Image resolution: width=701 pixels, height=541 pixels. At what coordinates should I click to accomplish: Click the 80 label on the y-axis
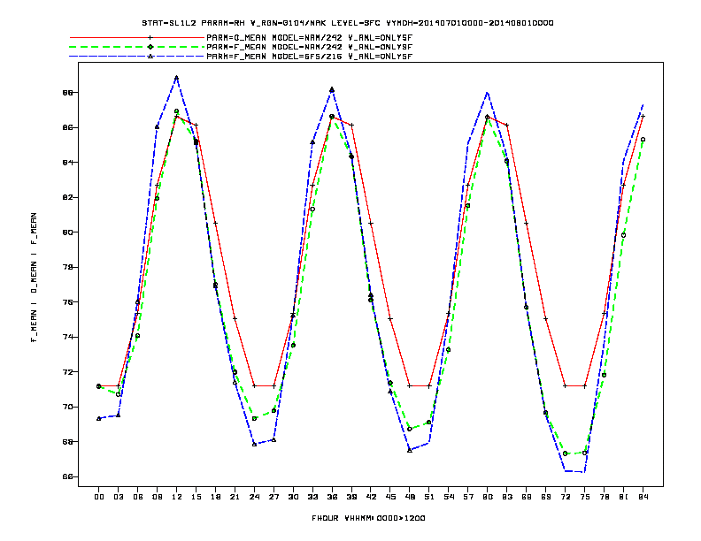pyautogui.click(x=67, y=232)
